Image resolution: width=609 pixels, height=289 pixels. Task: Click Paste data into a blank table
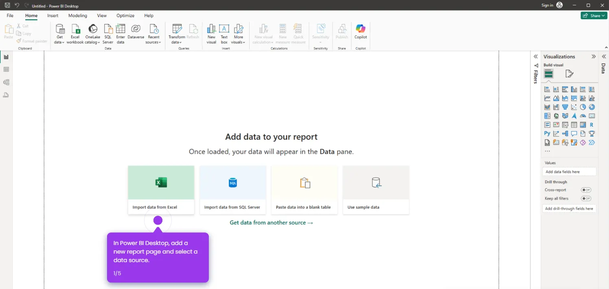coord(304,190)
